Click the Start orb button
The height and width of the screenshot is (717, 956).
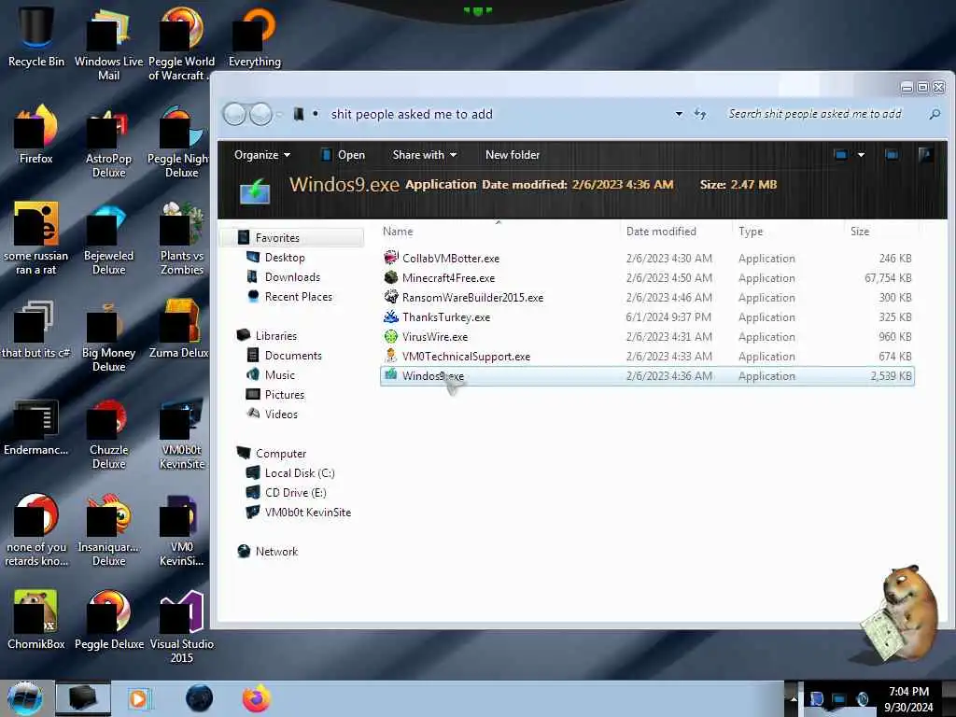coord(25,698)
